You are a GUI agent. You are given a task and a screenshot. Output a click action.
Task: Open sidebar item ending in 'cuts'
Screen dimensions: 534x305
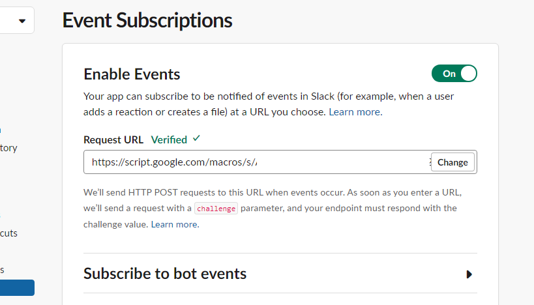tap(8, 233)
